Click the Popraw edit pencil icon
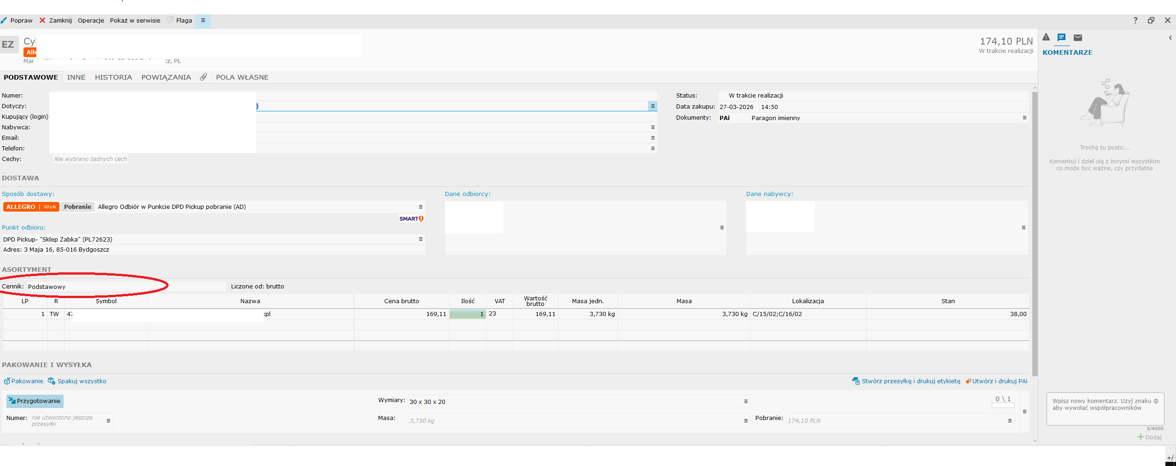Viewport: 1176px width, 466px height. 4,20
